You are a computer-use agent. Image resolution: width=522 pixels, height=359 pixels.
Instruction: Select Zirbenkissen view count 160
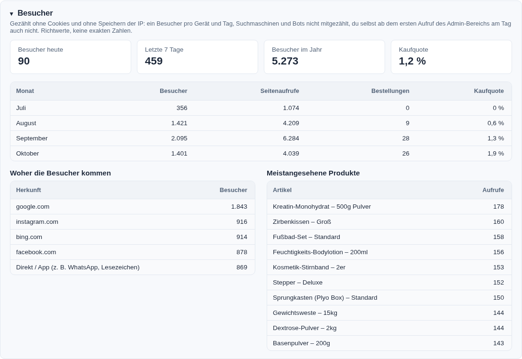(498, 221)
